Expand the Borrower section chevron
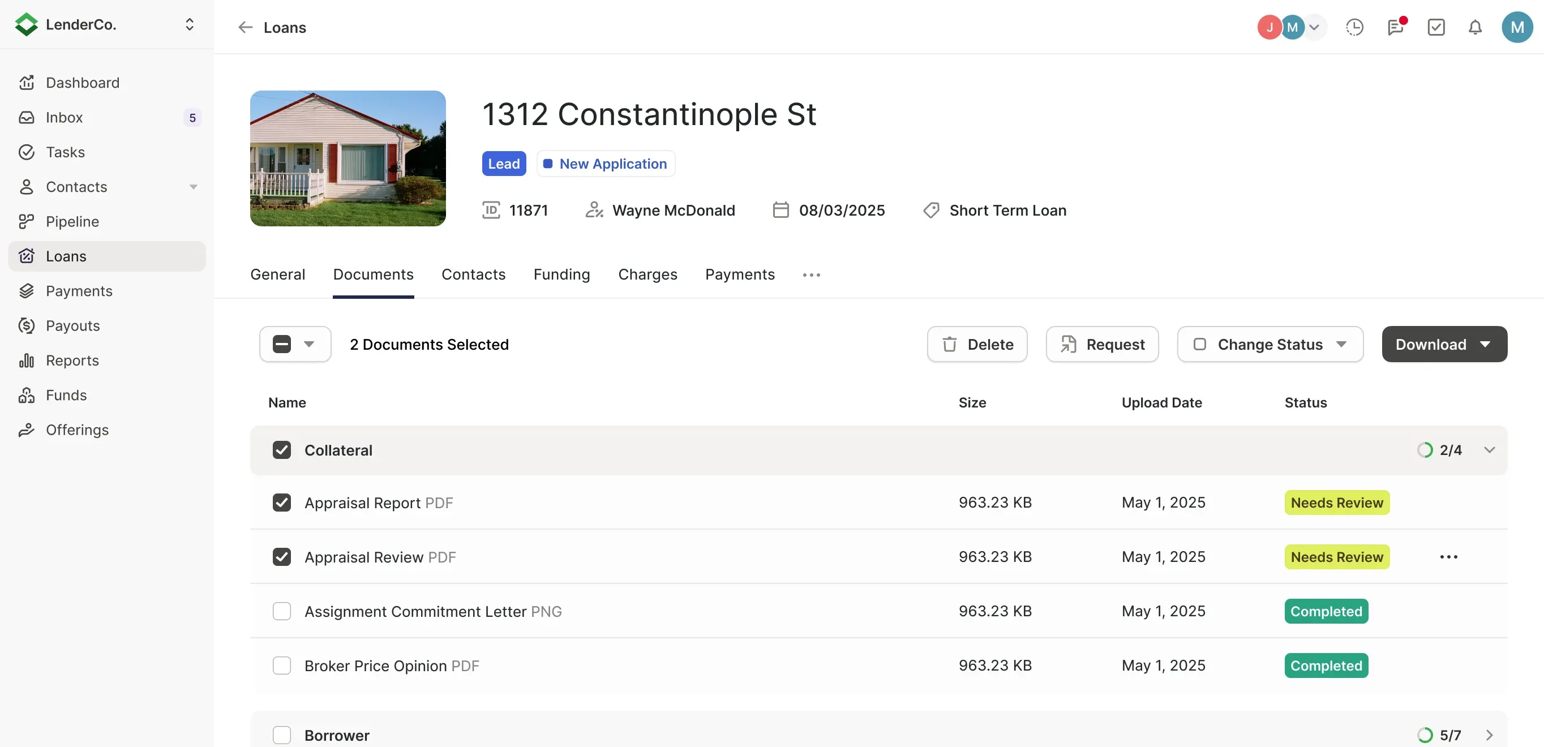This screenshot has width=1544, height=747. (1489, 735)
